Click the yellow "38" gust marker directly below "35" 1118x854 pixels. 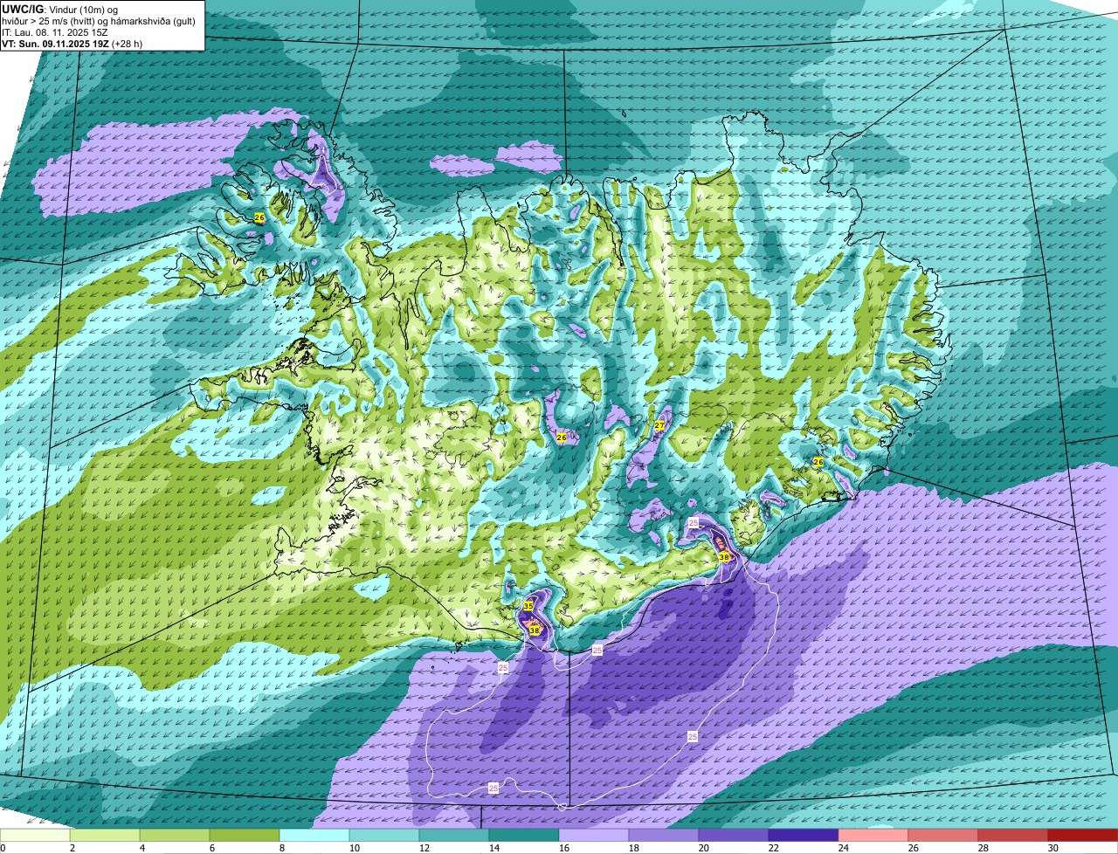coord(534,629)
